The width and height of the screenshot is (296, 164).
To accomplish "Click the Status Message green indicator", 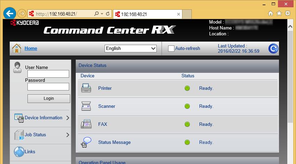I will pyautogui.click(x=187, y=142).
